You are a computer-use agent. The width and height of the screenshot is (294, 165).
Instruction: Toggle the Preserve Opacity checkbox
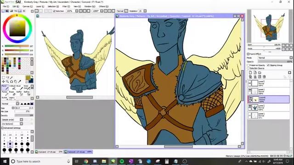(x=248, y=65)
